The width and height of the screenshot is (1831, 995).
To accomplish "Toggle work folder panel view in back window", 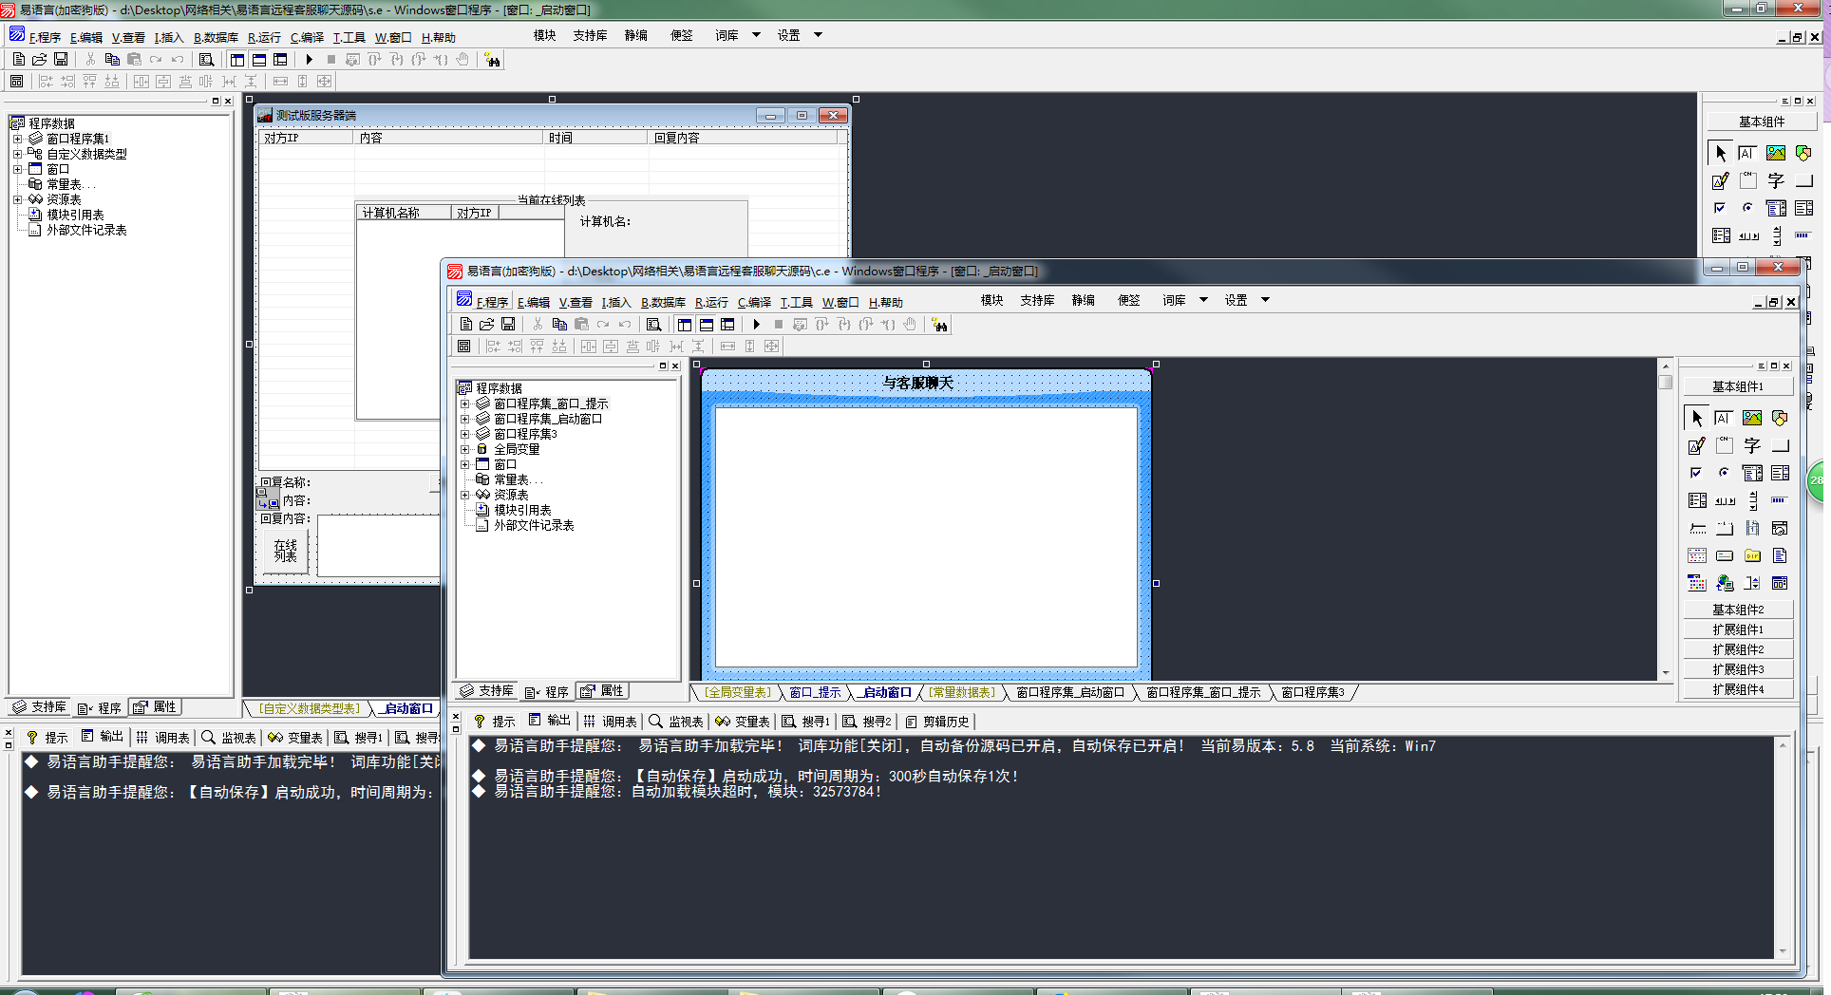I will point(237,60).
